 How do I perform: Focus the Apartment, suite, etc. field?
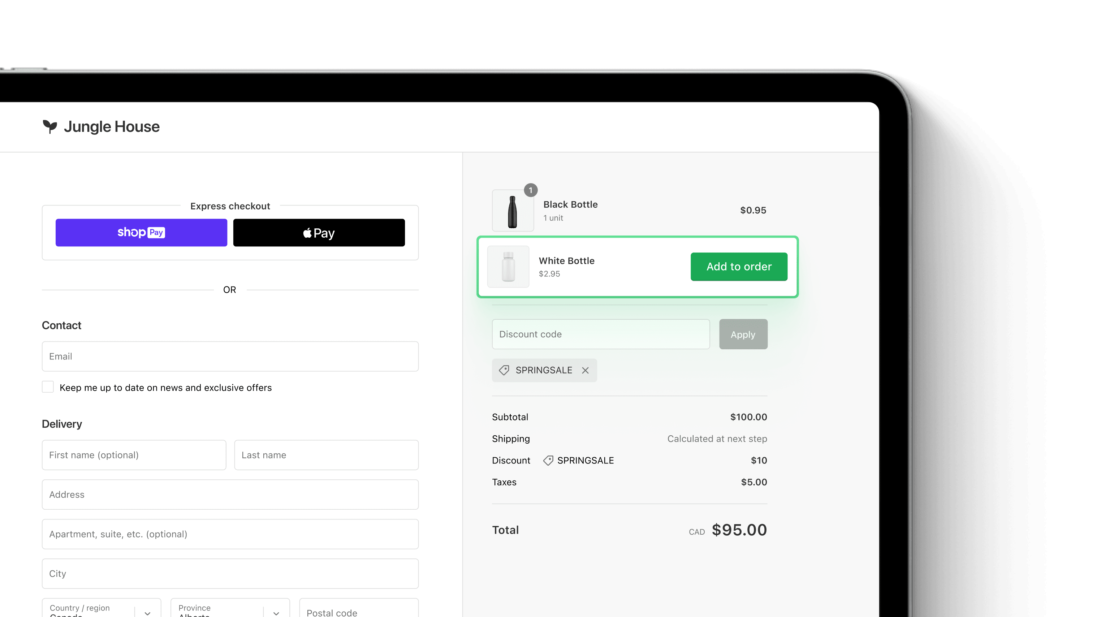[x=230, y=534]
